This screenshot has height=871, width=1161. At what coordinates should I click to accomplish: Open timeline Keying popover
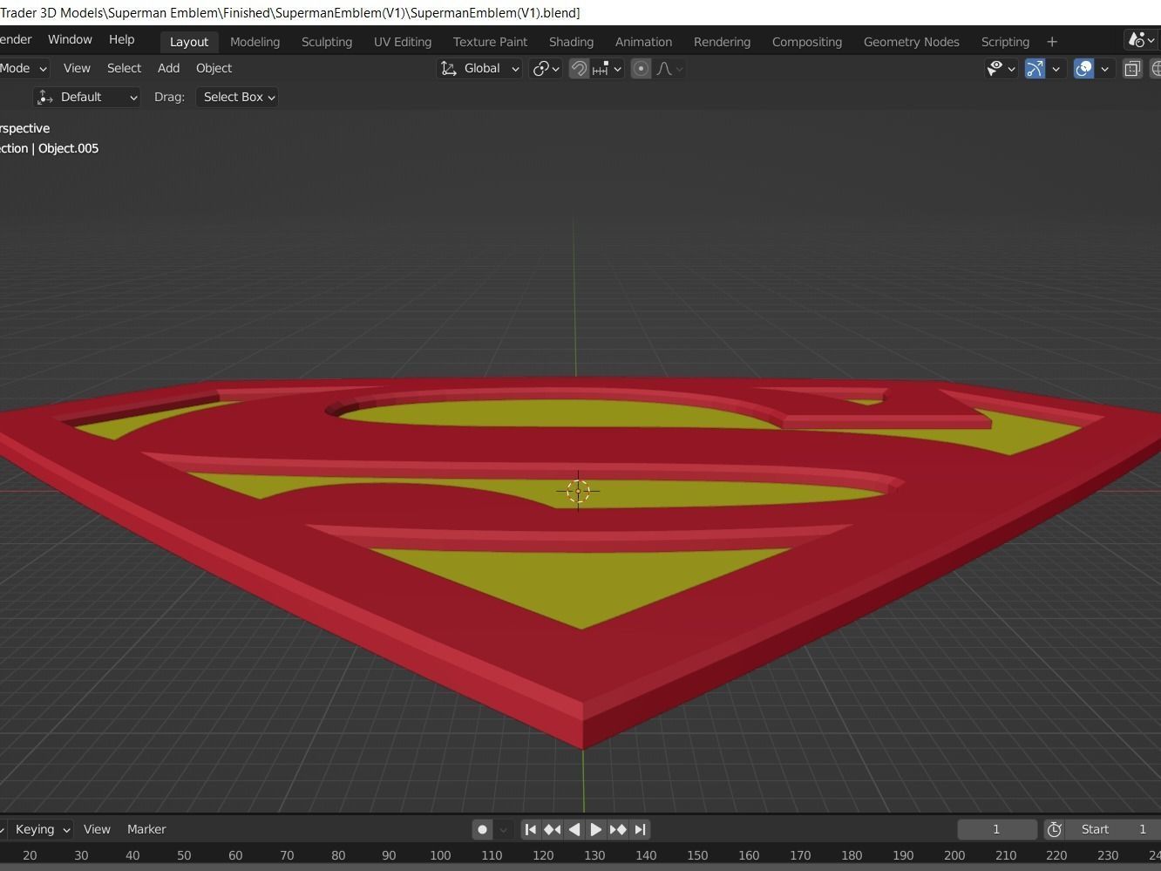[42, 829]
